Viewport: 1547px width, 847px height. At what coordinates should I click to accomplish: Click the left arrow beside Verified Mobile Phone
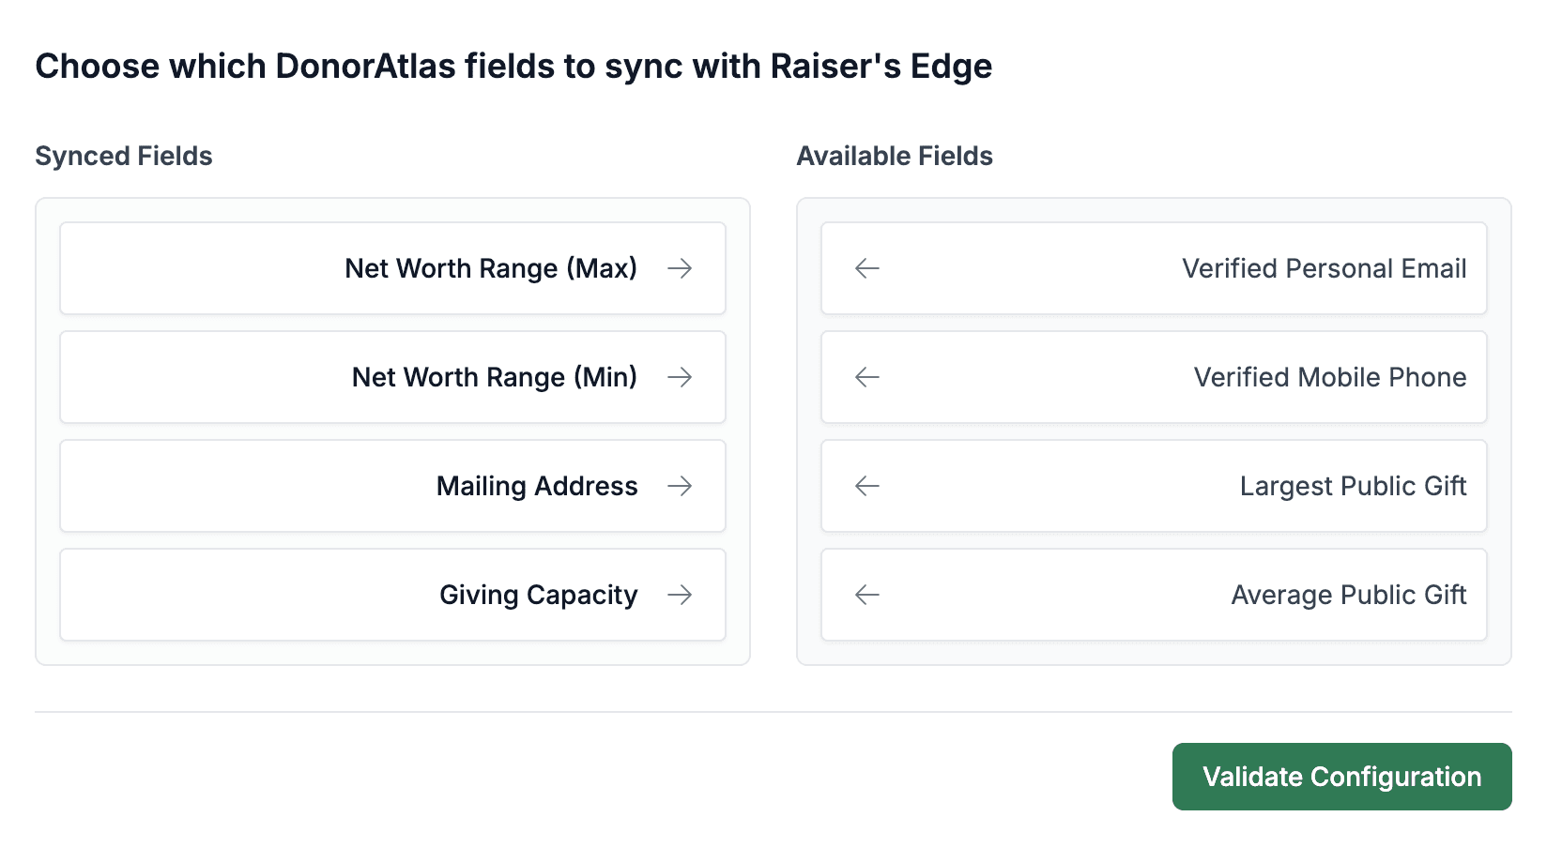865,377
